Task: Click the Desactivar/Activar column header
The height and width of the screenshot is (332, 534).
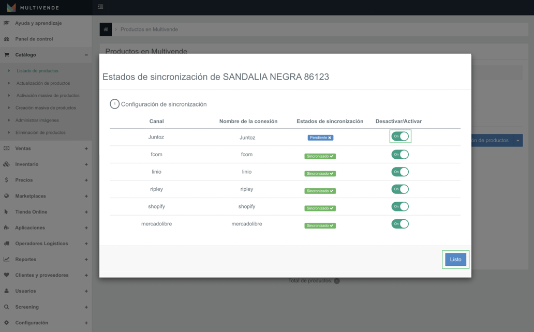Action: pyautogui.click(x=398, y=121)
